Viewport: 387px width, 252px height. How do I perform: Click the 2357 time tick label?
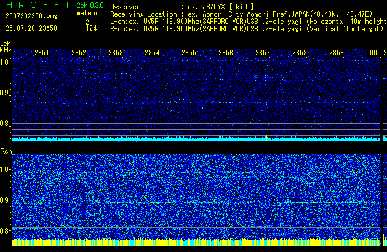263,53
